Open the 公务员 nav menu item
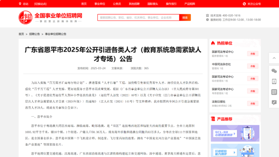Viewport: 279px width, 157px height. coord(117,4)
